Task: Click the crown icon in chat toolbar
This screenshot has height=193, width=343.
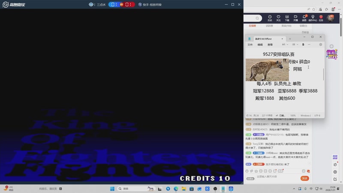Action: pyautogui.click(x=256, y=171)
